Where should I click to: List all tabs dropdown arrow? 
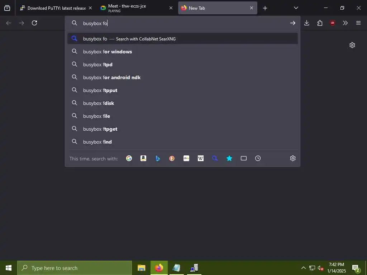[296, 8]
